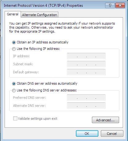
Task: Select Use the following DNS server addresses
Action: pos(14,91)
